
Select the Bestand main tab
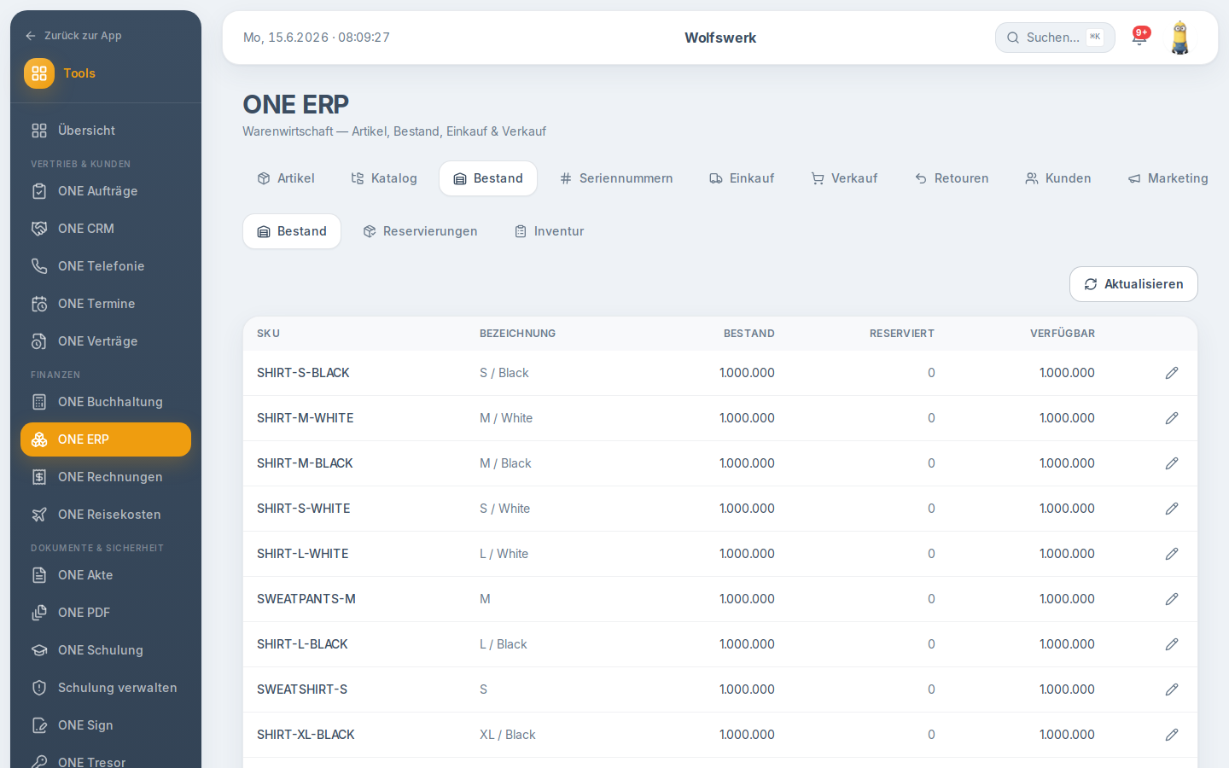tap(488, 178)
